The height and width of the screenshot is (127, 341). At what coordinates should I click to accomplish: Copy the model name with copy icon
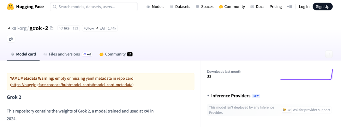[51, 28]
